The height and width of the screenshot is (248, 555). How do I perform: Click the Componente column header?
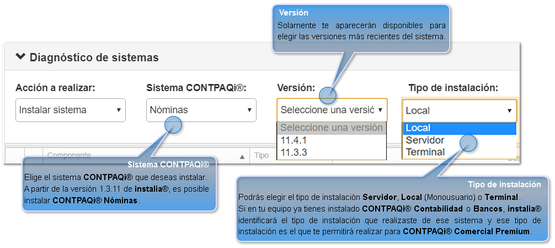(68, 156)
